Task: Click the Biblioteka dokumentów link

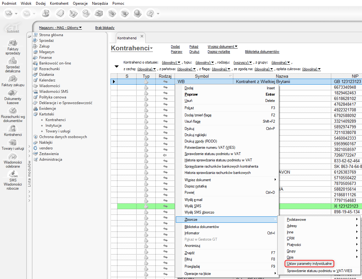Action: [x=262, y=52]
